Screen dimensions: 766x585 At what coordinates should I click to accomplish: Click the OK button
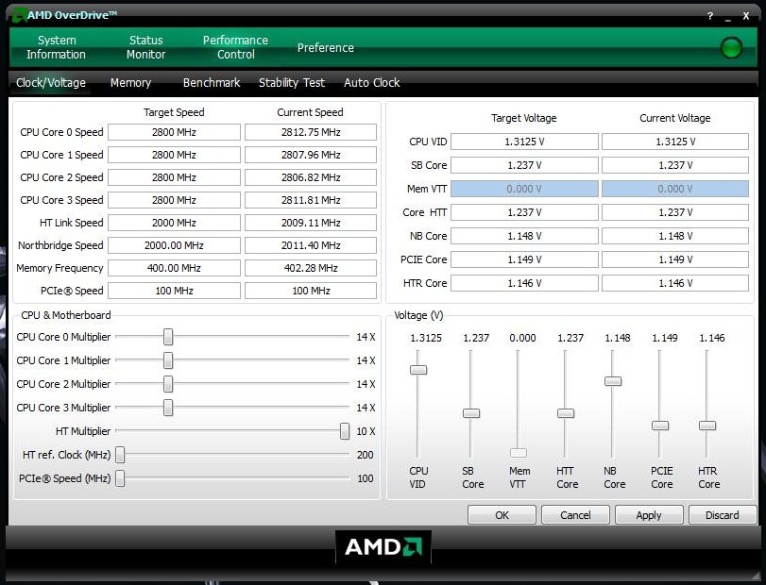[502, 515]
